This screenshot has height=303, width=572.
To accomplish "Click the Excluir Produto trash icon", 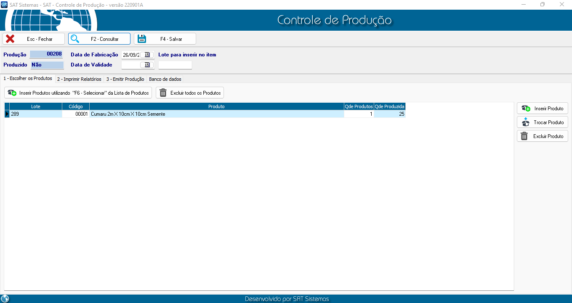I will pos(524,136).
